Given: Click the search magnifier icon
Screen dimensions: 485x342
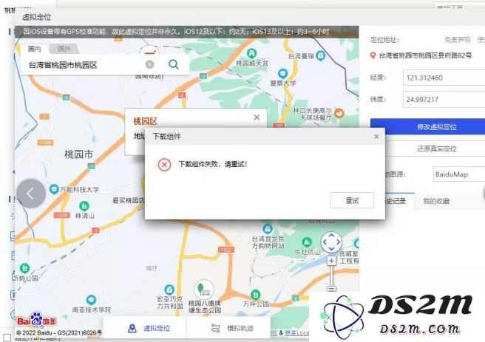Looking at the screenshot, I should coord(174,64).
